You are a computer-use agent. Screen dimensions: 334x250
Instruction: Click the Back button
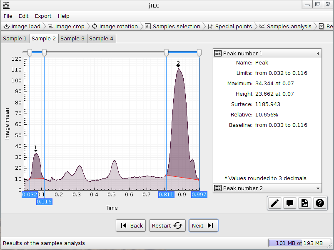(x=131, y=225)
